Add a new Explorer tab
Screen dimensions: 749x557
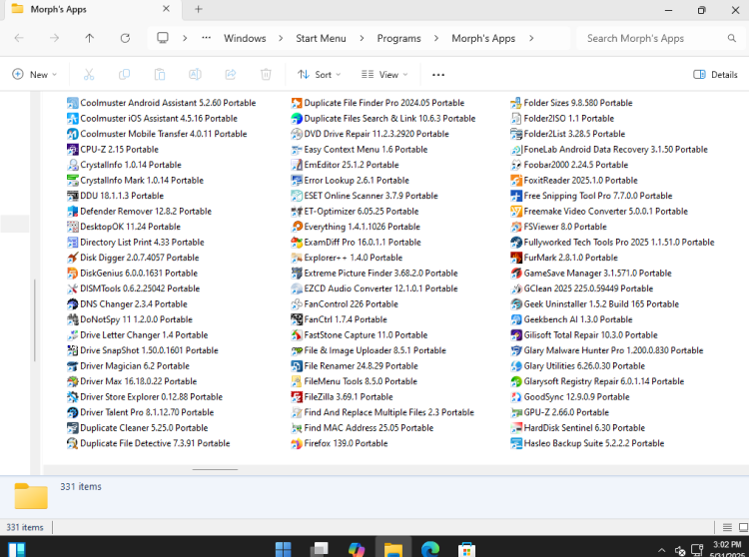pos(199,9)
